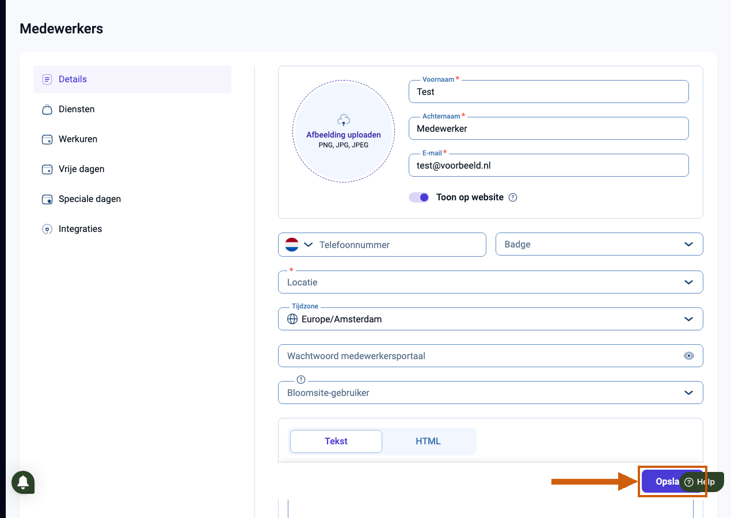
Task: Open the Details section in sidebar
Action: tap(132, 79)
